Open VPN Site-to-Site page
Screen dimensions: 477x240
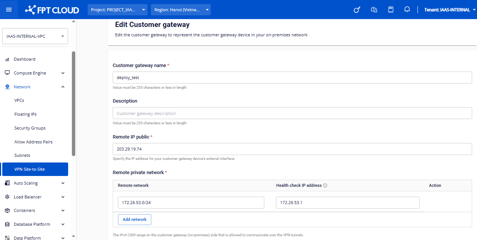click(30, 169)
